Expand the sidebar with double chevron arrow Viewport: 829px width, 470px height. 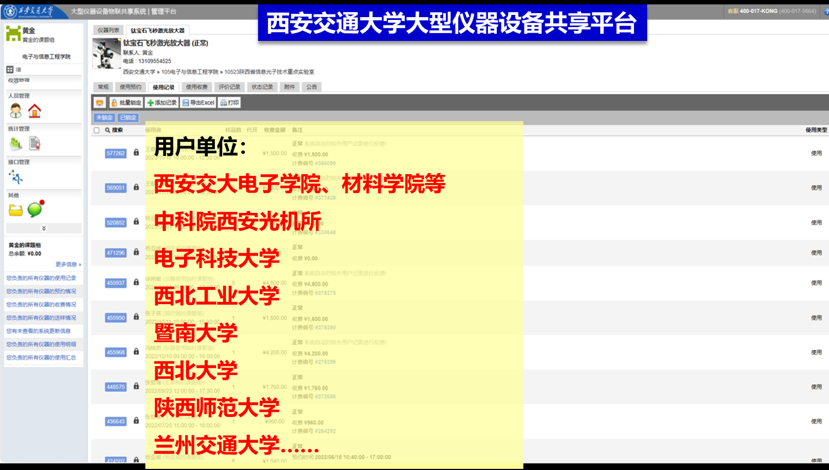point(44,228)
